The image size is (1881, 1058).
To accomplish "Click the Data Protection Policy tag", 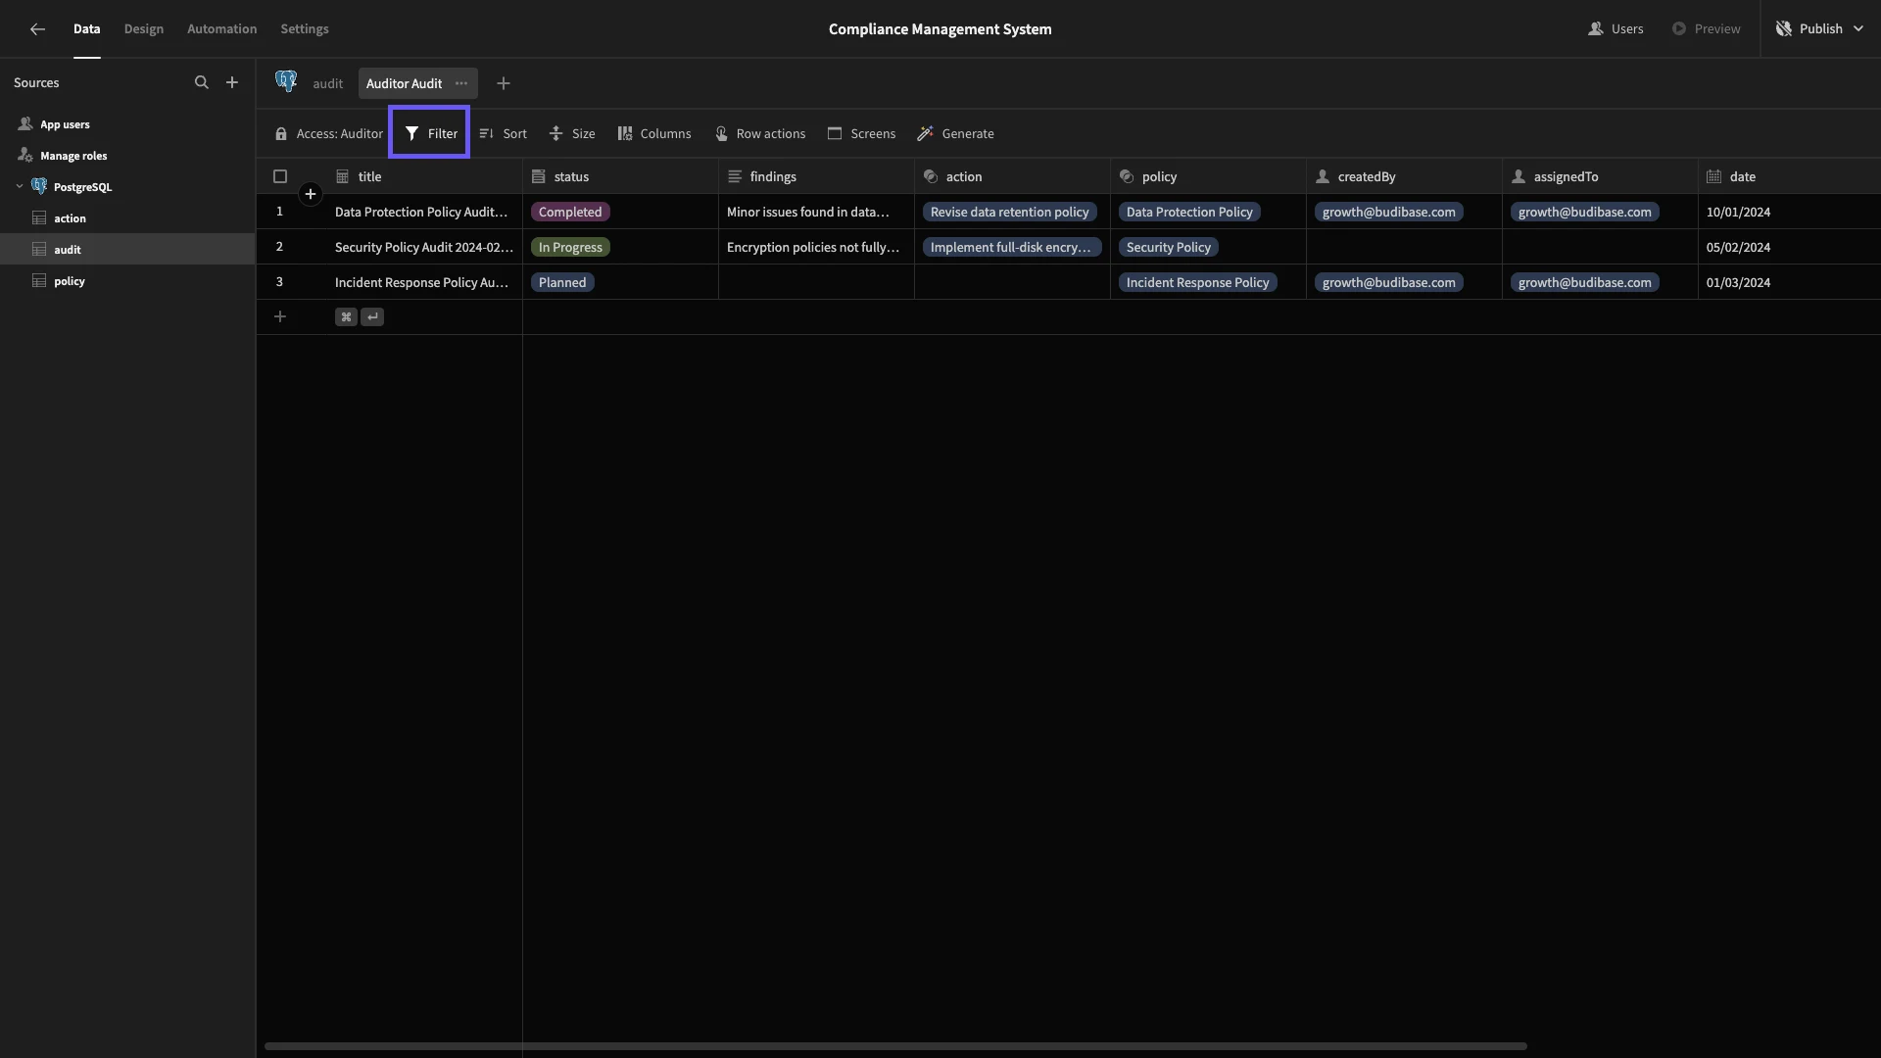I will pos(1189,213).
